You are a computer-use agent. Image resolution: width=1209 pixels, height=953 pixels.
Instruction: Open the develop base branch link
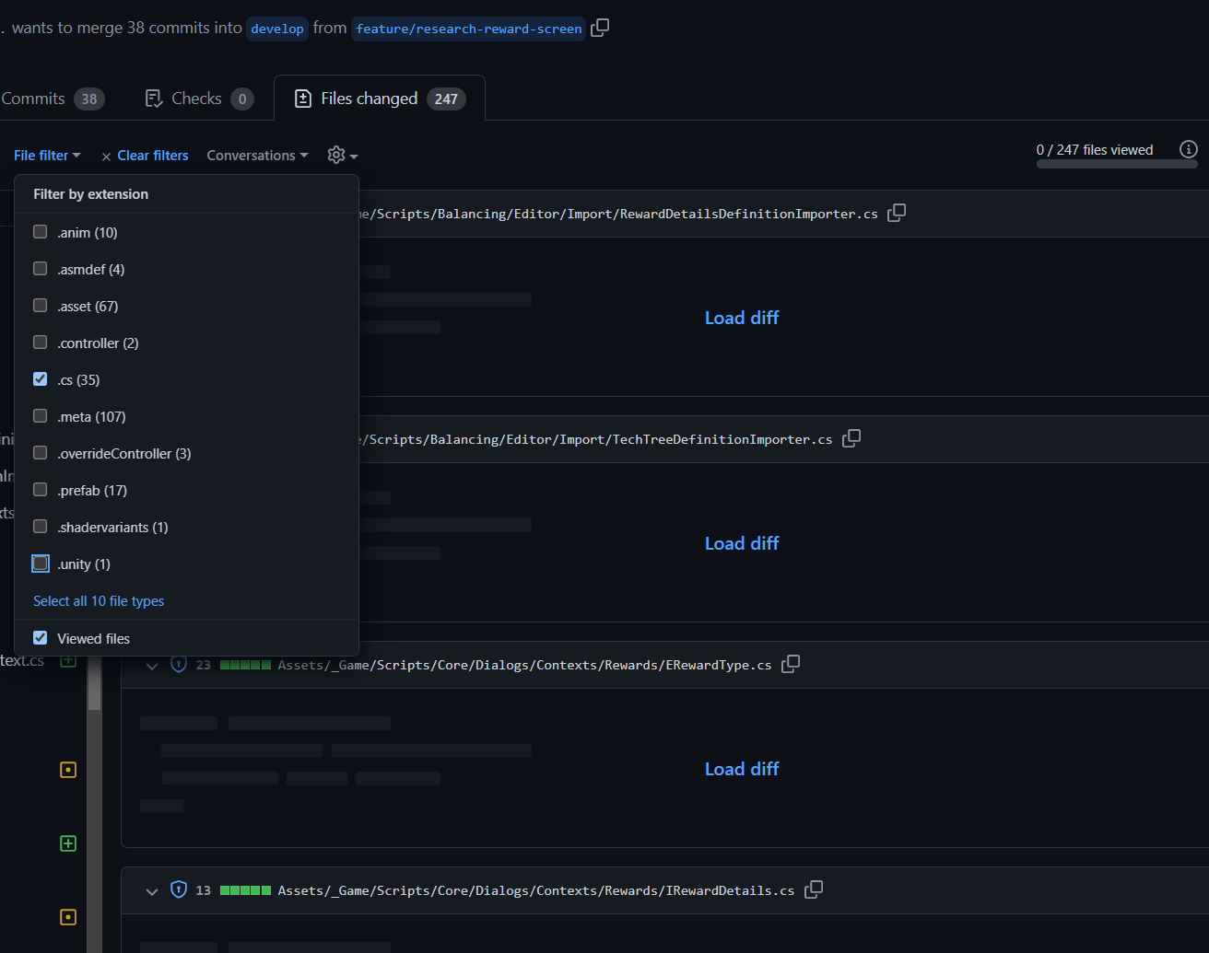(277, 29)
